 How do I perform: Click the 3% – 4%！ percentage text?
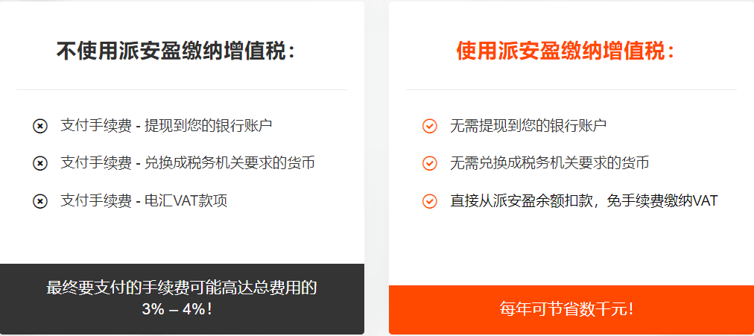point(177,309)
